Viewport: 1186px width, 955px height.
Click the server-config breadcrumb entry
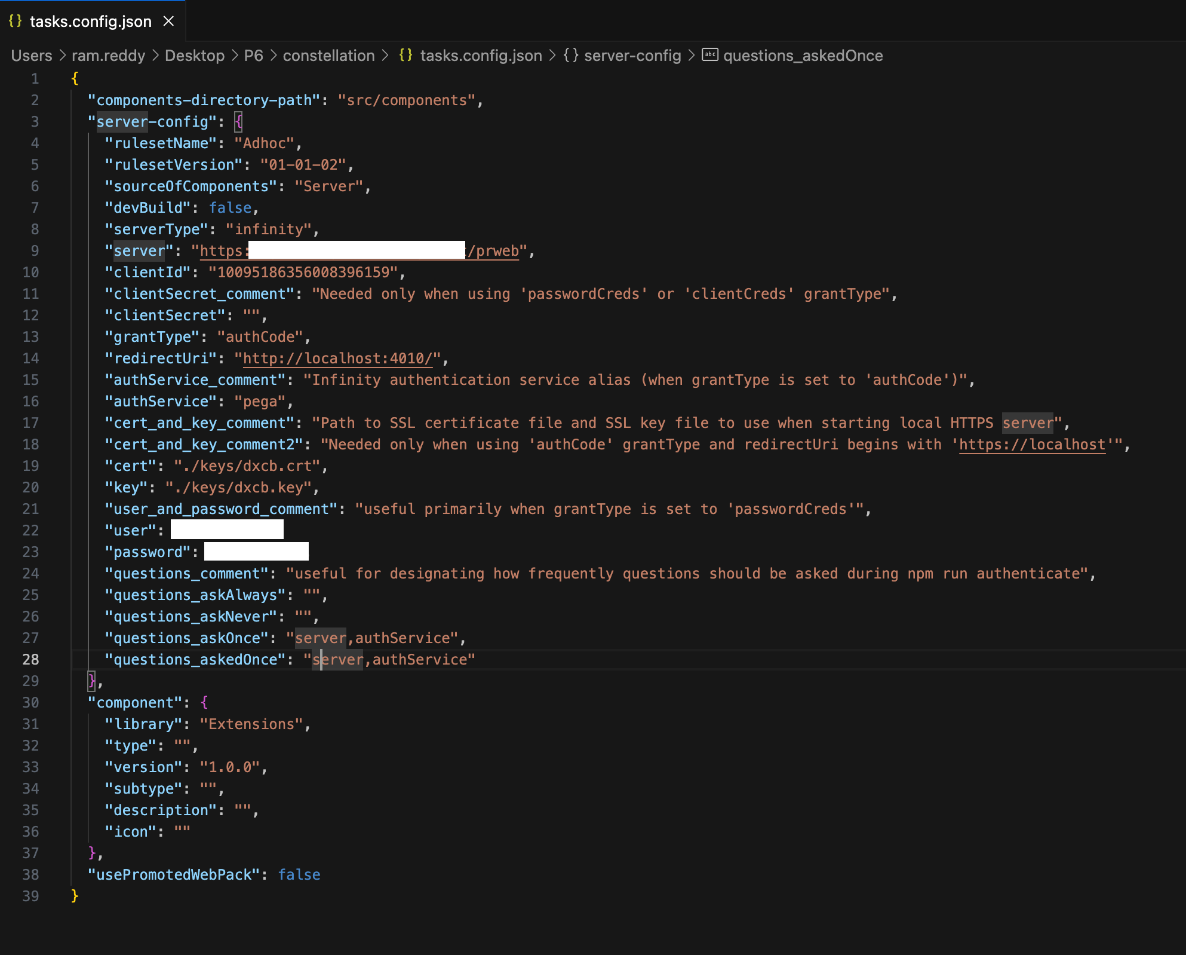632,55
